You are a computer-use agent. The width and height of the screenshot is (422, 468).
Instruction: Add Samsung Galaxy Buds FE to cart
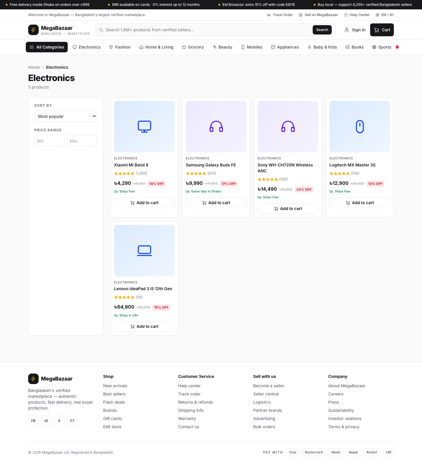coord(216,203)
